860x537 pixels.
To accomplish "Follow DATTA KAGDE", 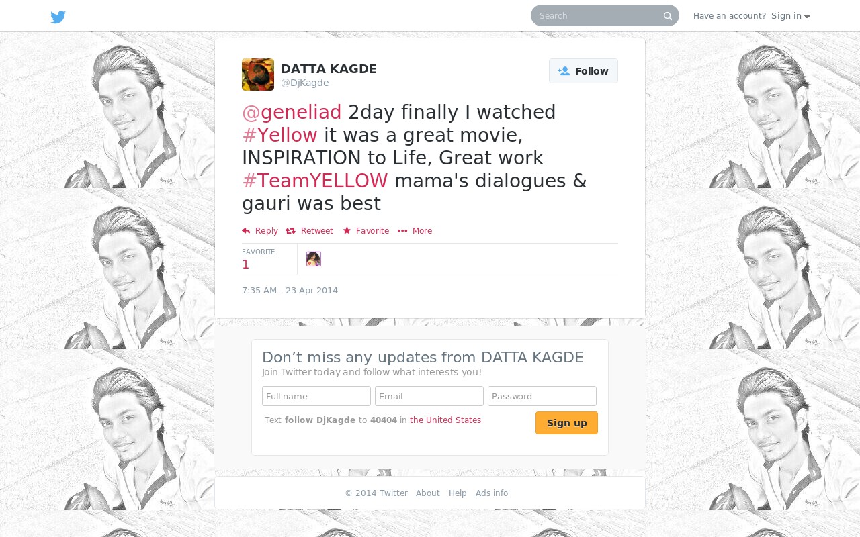I will click(583, 71).
